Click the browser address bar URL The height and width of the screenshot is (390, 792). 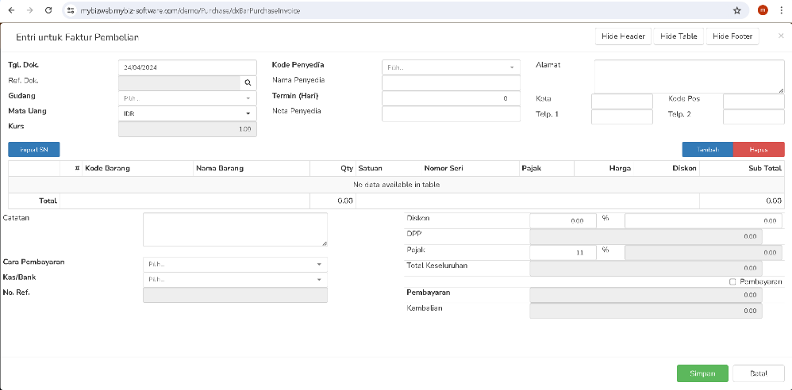coord(191,10)
